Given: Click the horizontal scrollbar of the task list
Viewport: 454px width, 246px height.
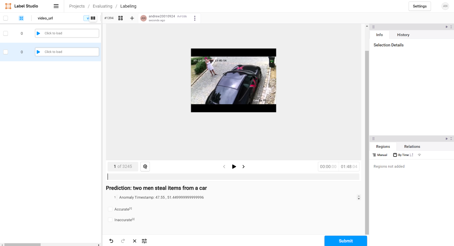Looking at the screenshot, I should point(22,245).
